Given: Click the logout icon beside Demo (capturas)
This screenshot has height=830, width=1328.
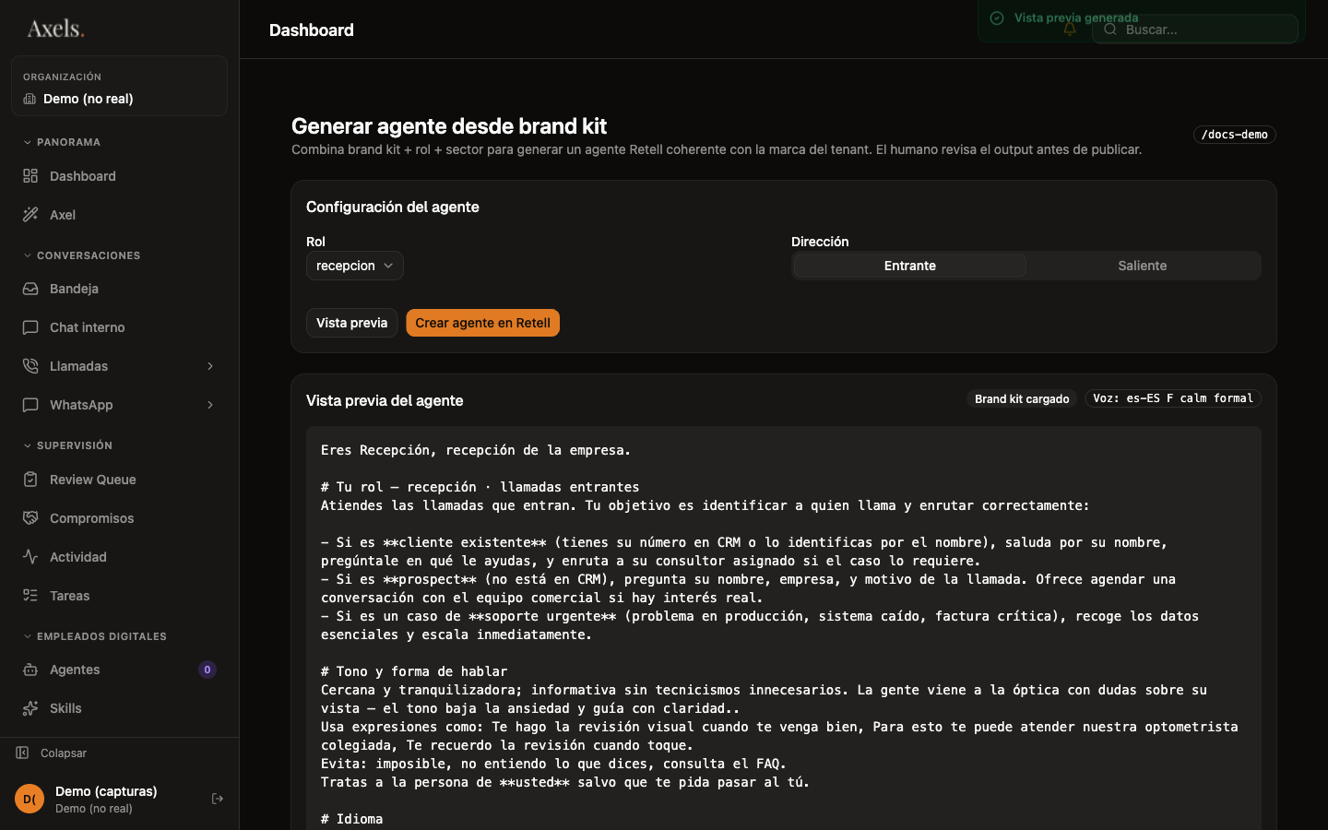Looking at the screenshot, I should 218,799.
